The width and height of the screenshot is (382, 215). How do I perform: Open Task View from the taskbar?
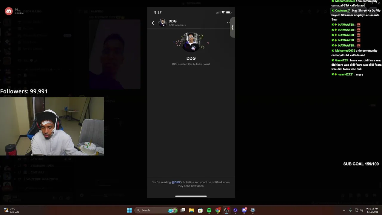point(183,210)
